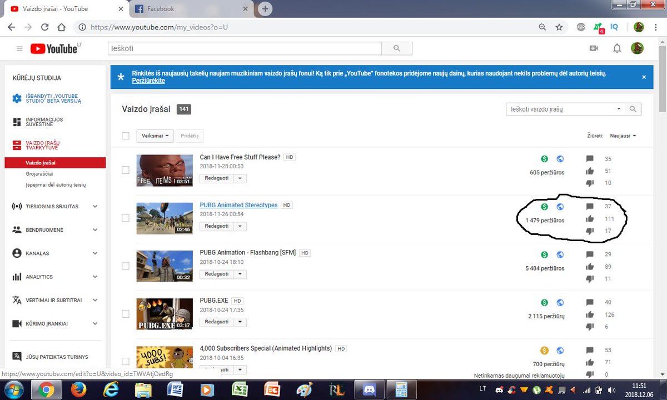667x400 pixels.
Task: Click the dislikes thumb-down icon for PUBG Animation - Flashbang
Action: [590, 279]
